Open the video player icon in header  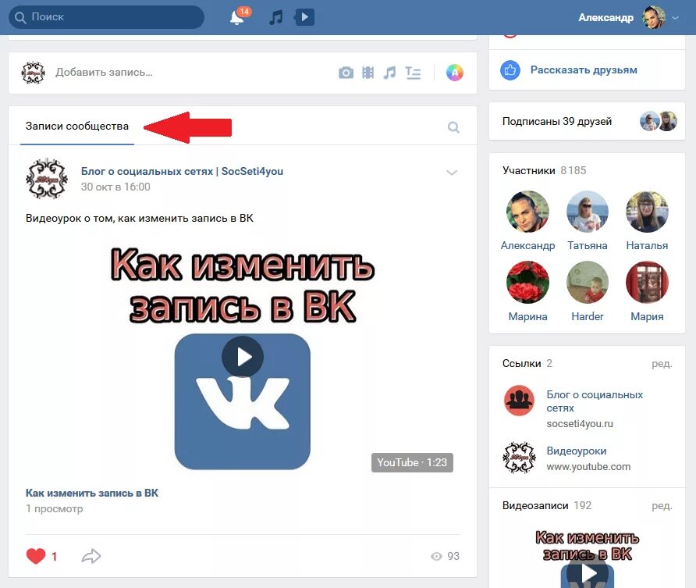pos(304,17)
